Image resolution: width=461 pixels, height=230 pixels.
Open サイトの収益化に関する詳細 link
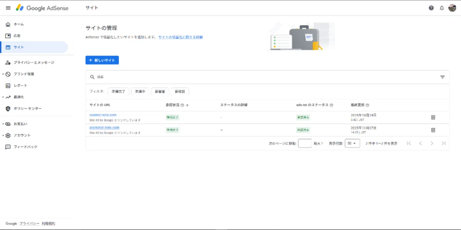181,37
